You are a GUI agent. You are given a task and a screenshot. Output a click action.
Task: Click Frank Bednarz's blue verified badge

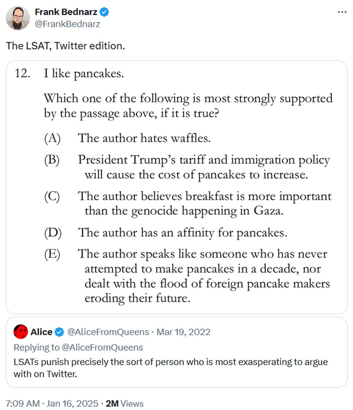104,12
